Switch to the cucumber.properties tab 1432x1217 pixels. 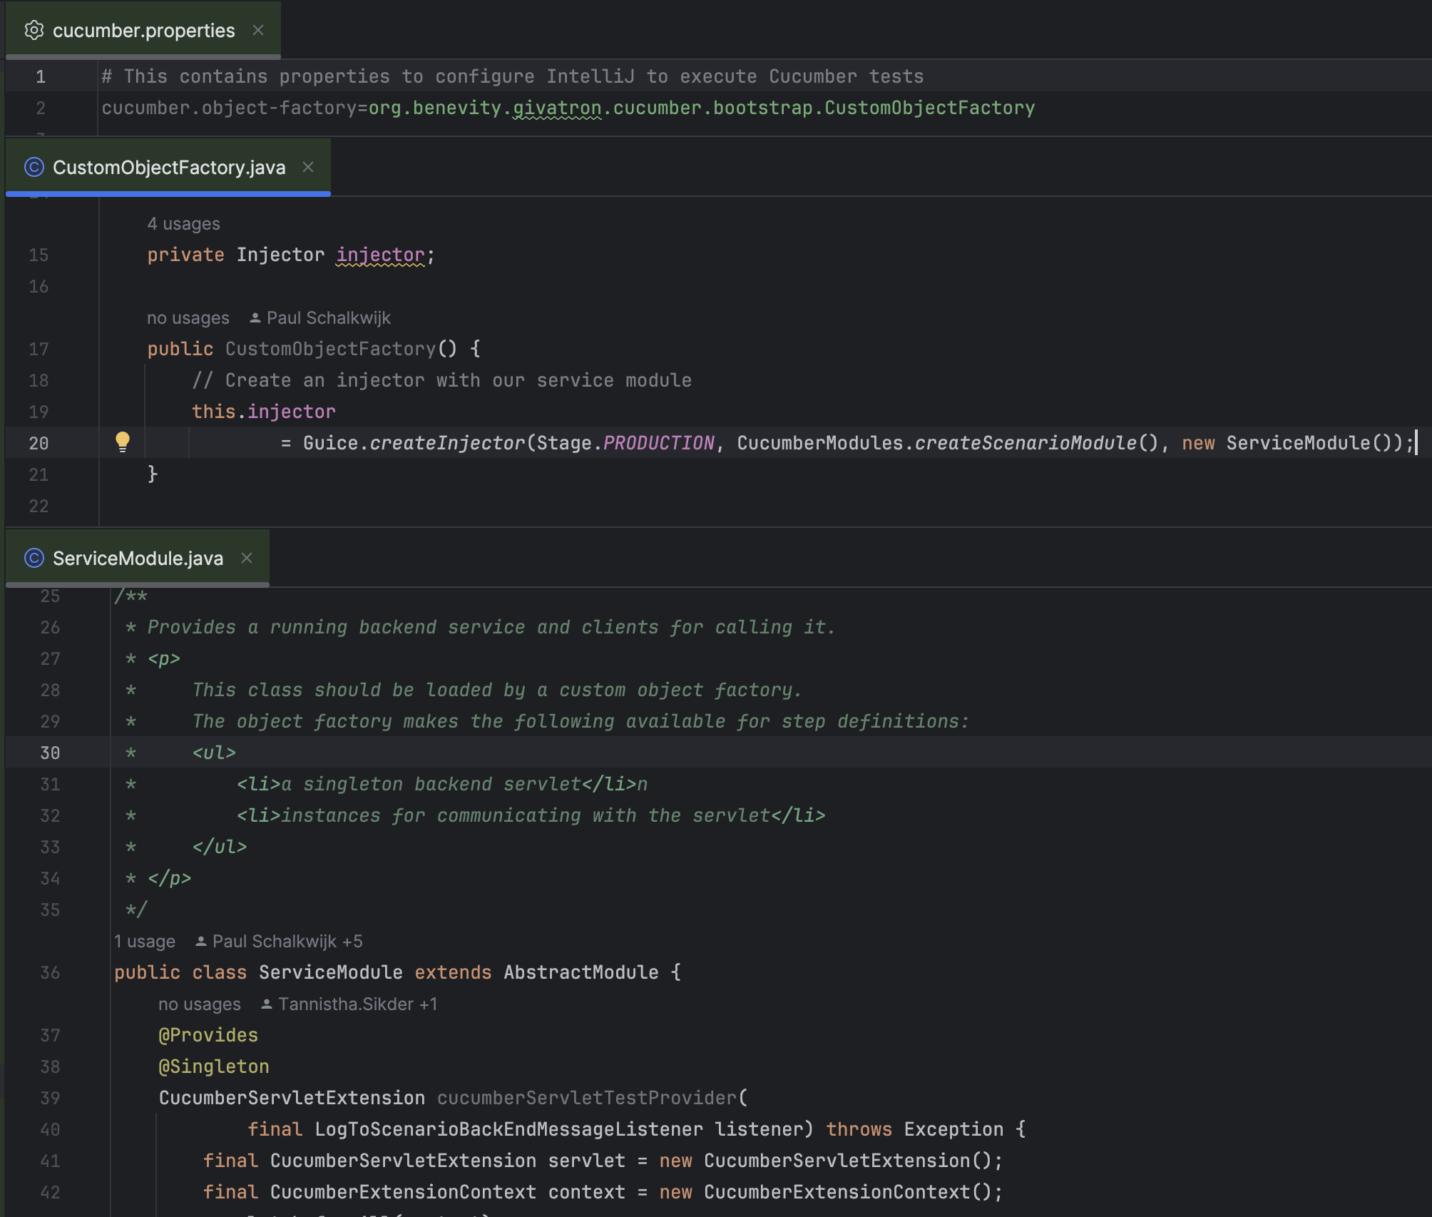pos(143,30)
